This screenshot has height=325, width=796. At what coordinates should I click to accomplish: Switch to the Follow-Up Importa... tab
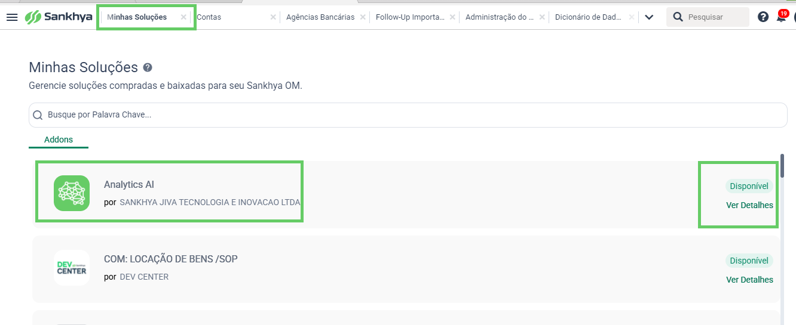coord(410,17)
